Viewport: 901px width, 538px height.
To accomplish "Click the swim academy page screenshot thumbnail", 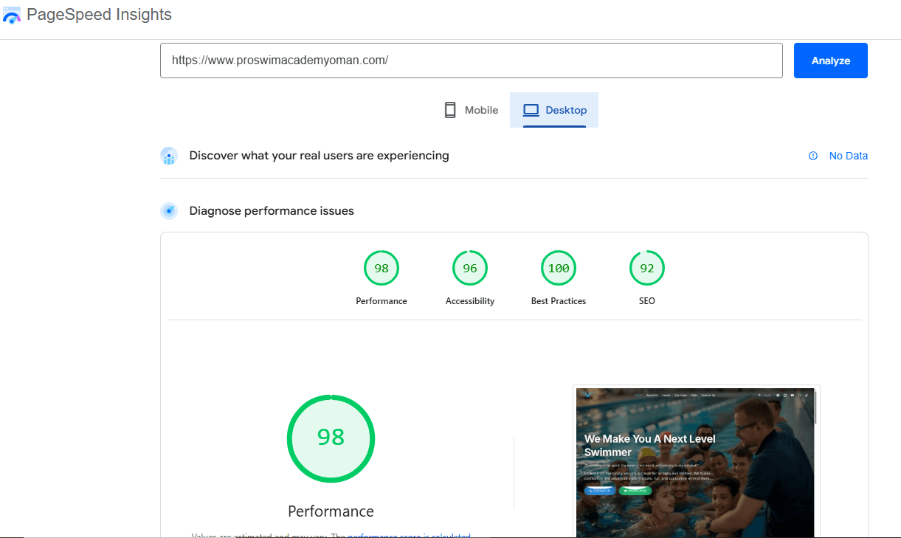I will coord(694,461).
